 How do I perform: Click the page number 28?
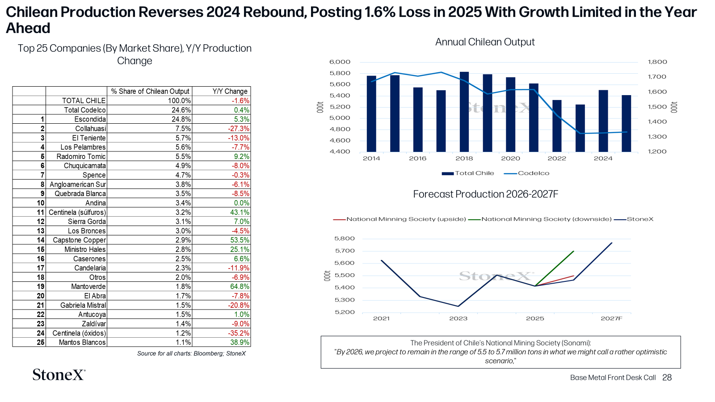[667, 377]
